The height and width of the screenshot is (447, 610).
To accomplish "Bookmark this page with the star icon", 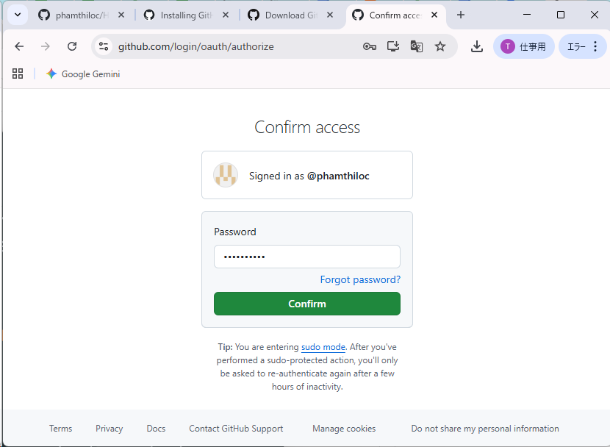I will [440, 46].
